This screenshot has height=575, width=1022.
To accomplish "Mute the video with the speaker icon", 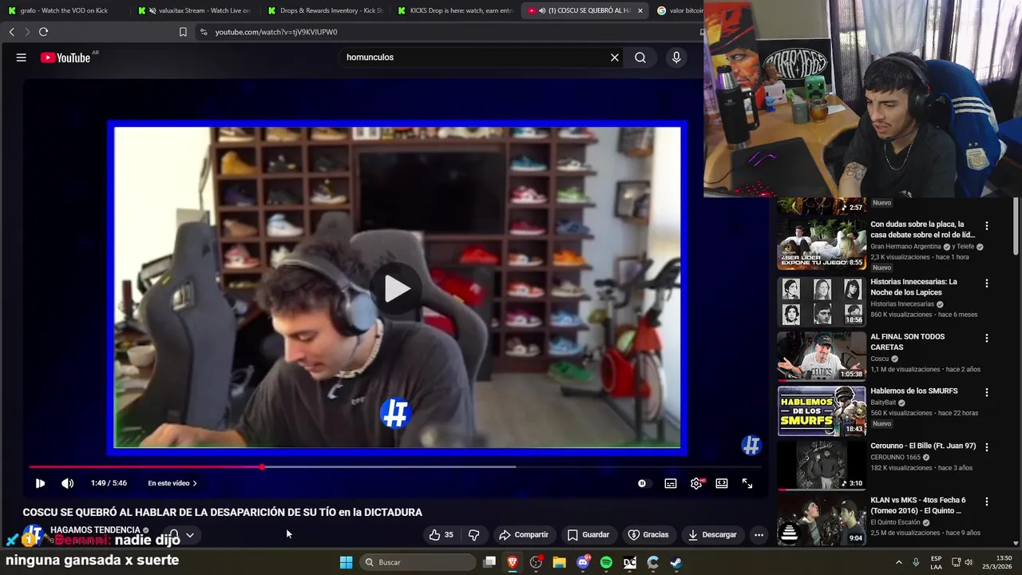I will point(68,483).
